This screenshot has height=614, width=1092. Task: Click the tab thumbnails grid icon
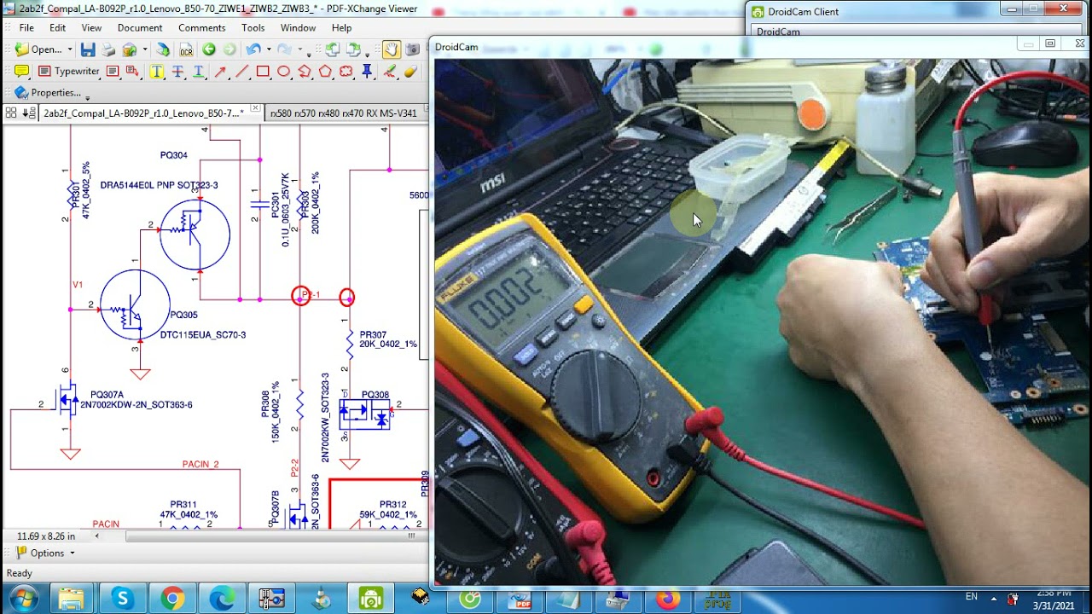(11, 113)
